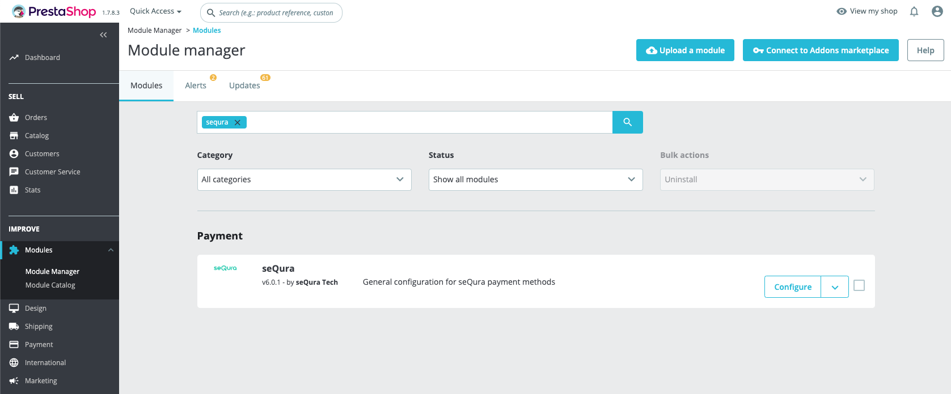The image size is (951, 394).
Task: Click Configure for seQura module
Action: tap(793, 287)
